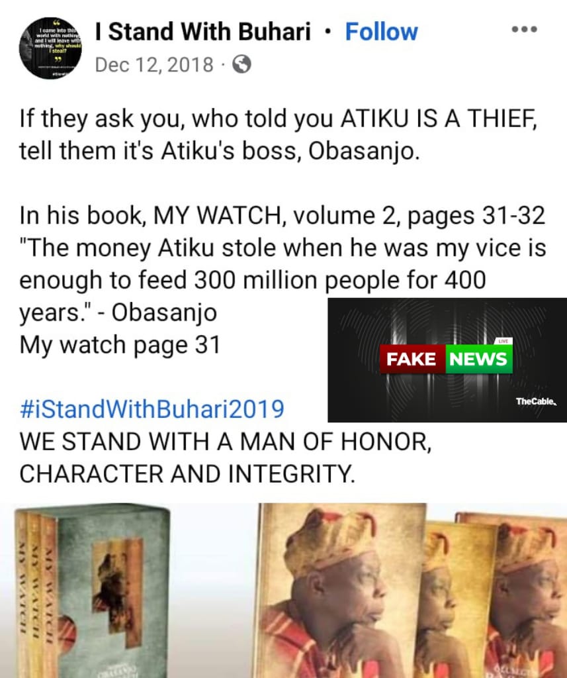Open the #iStandWithBuhari2019 hashtag

pyautogui.click(x=152, y=409)
